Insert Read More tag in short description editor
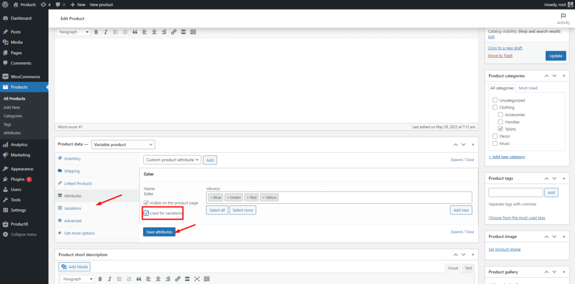Screen dimensions: 575x284 [188, 279]
